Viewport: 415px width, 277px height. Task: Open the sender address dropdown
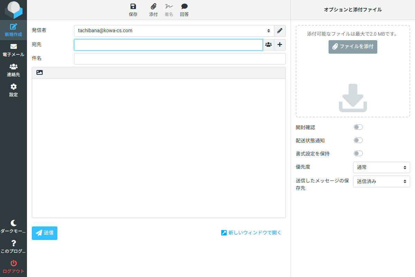point(174,31)
